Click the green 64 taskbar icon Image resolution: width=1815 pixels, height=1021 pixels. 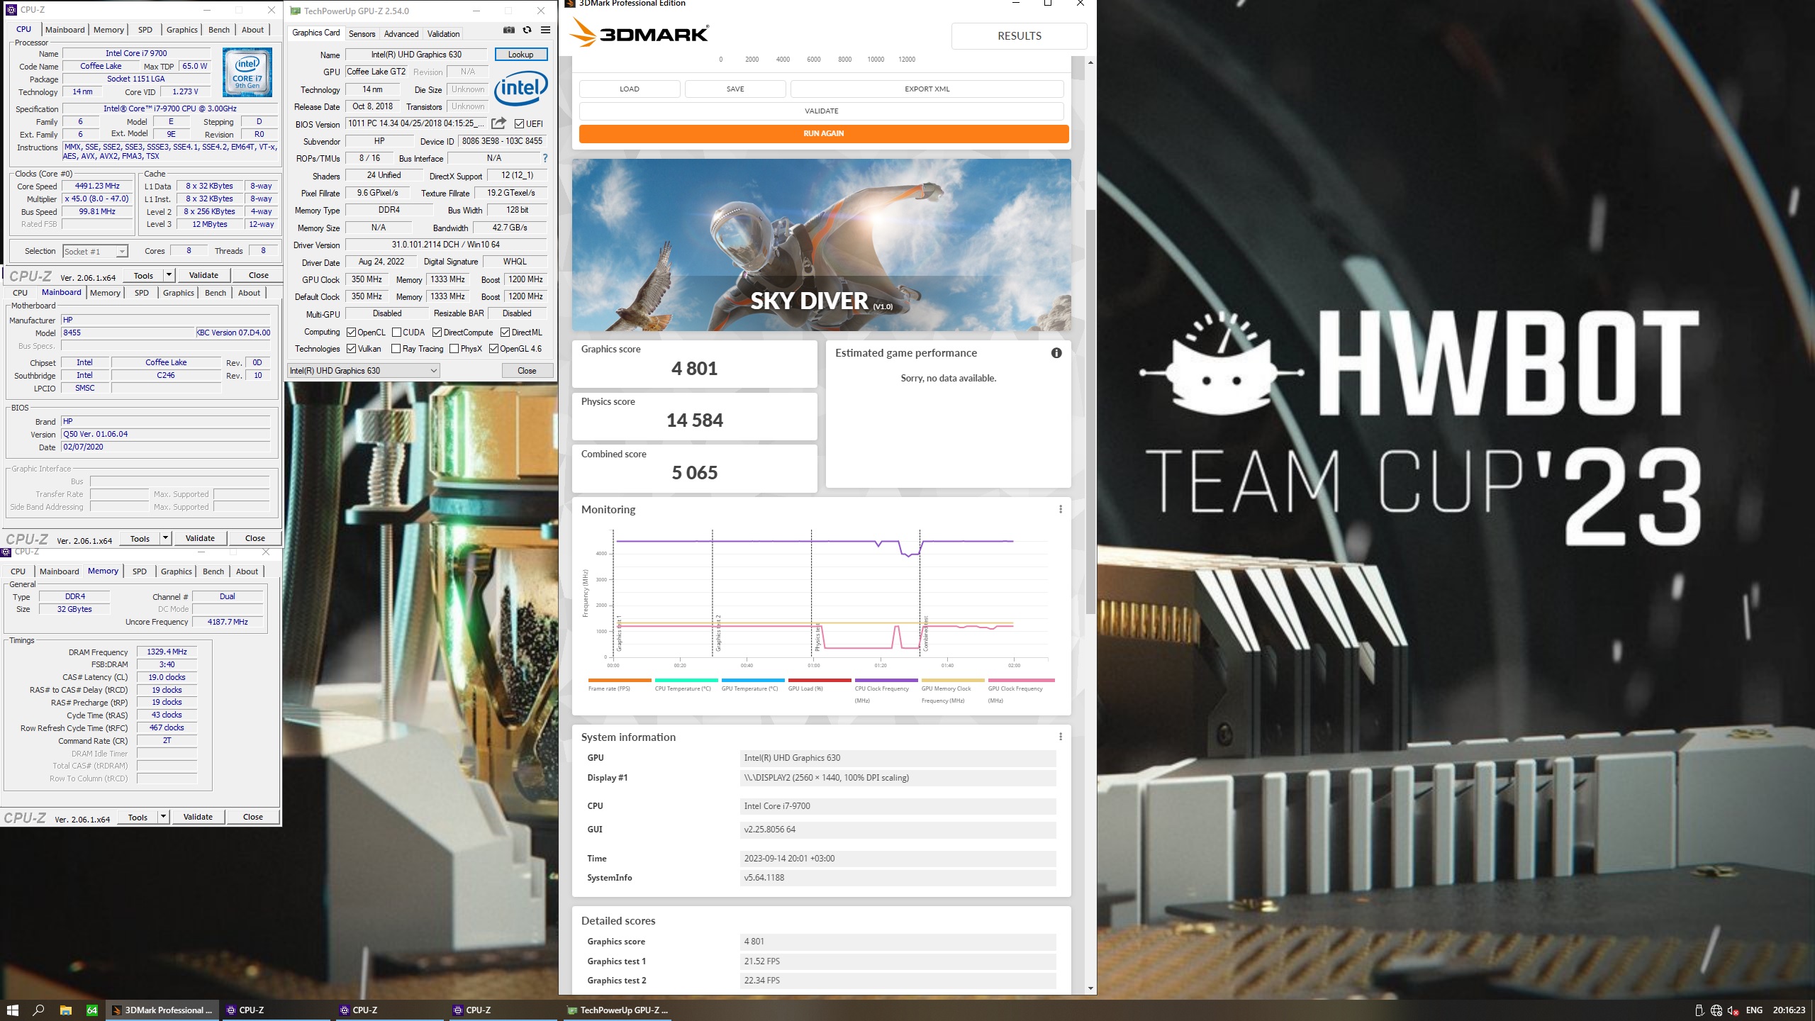pyautogui.click(x=92, y=1010)
